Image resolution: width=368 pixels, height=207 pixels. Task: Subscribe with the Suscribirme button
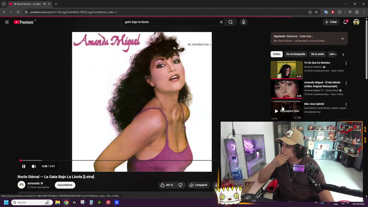tap(65, 185)
